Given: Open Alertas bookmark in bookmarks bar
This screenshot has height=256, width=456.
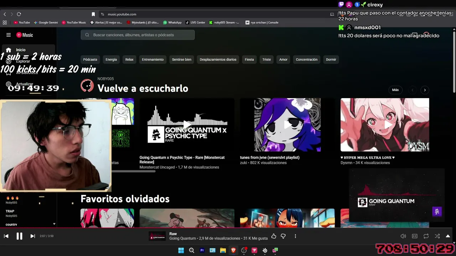Looking at the screenshot, I should (x=106, y=22).
